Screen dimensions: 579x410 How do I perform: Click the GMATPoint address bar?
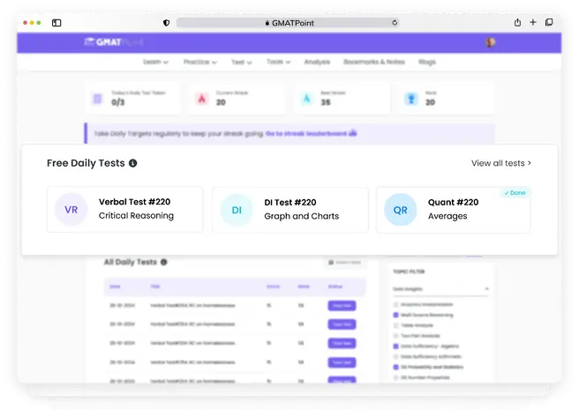pos(287,23)
